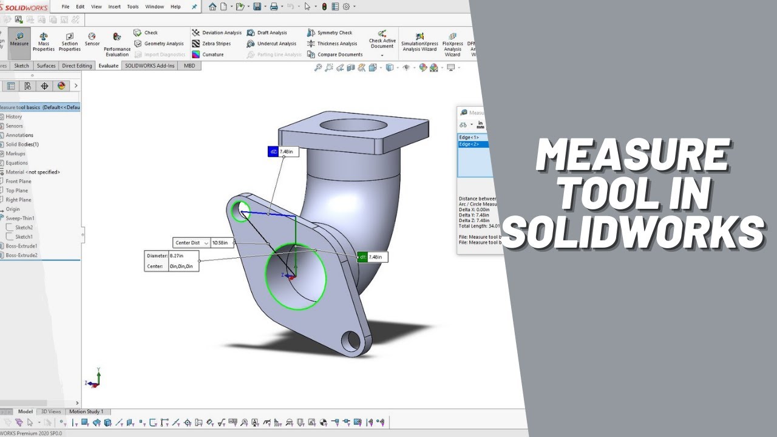Open Thickness Analysis
The height and width of the screenshot is (437, 777).
click(x=332, y=44)
